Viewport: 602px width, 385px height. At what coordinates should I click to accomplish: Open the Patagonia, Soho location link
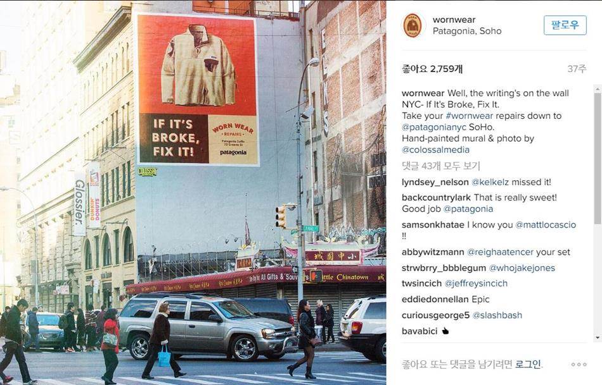(467, 31)
